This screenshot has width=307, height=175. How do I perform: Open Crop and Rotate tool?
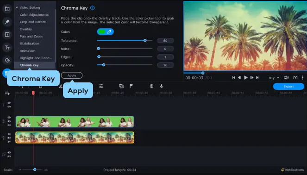tap(33, 22)
